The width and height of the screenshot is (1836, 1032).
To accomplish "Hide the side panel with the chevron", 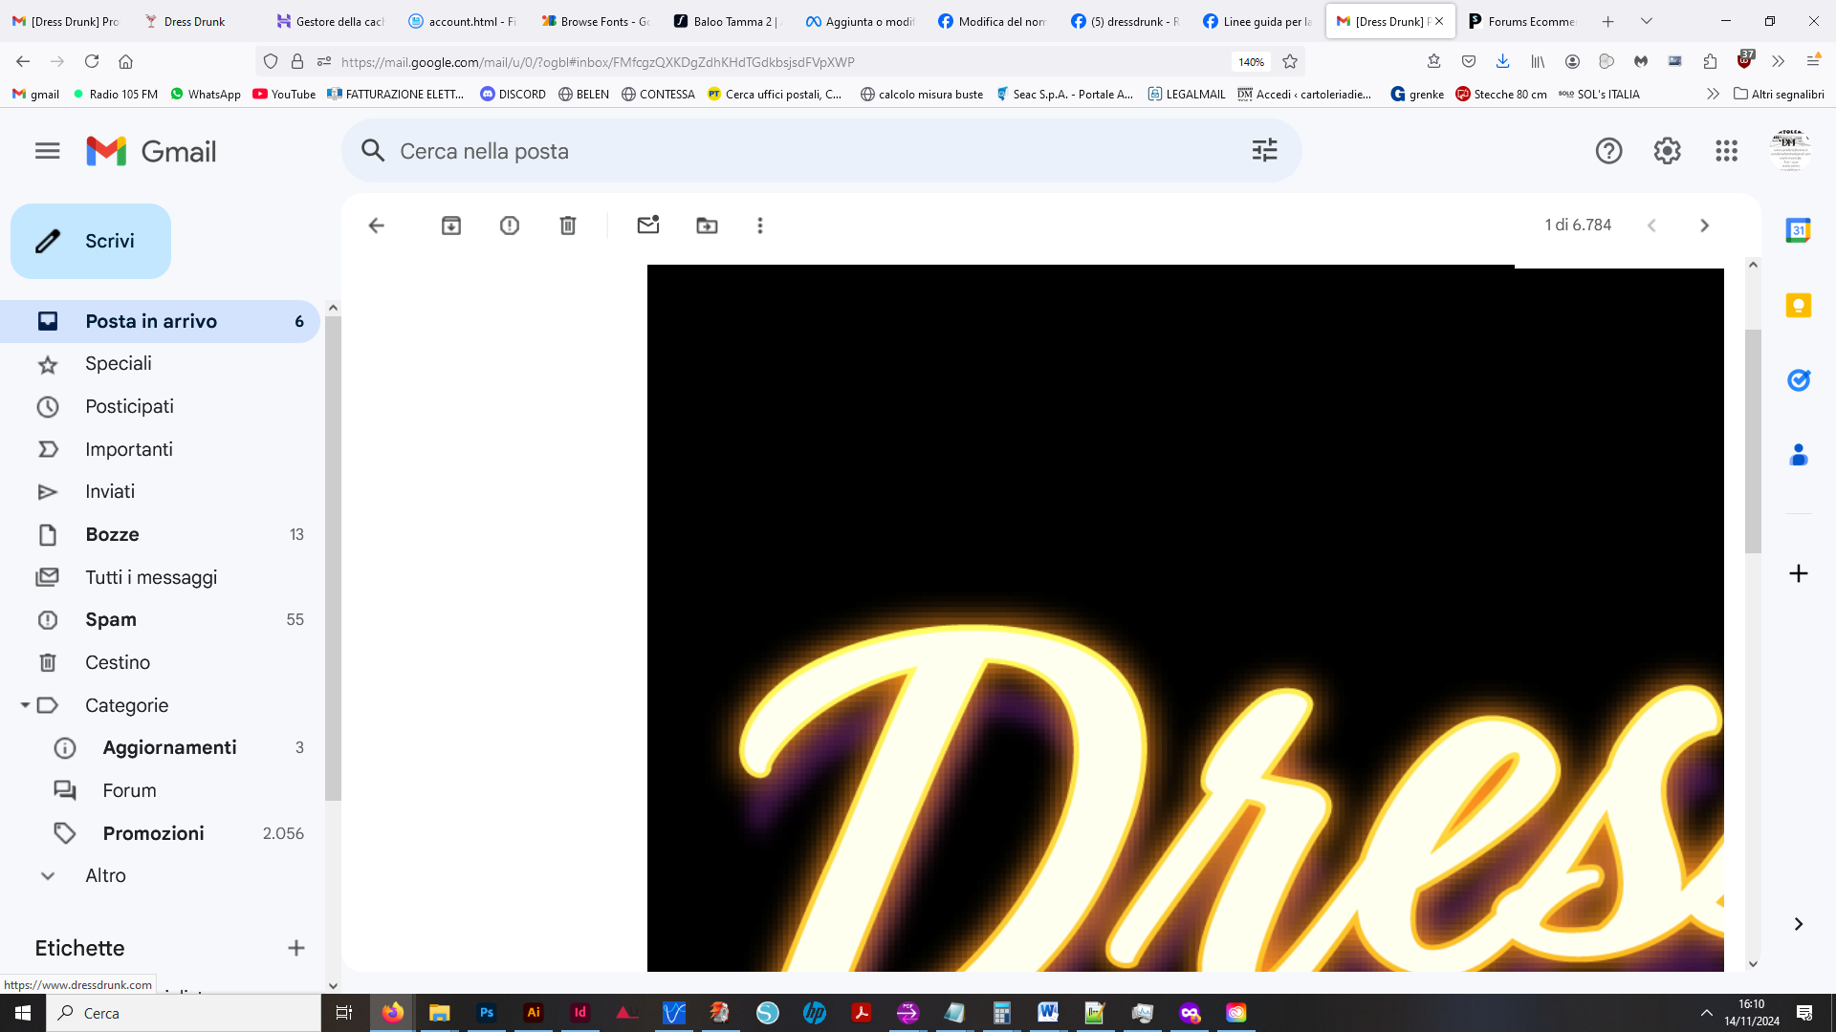I will [1799, 924].
